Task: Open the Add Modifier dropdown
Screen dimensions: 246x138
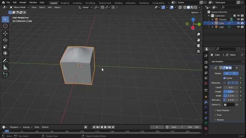Action: click(x=227, y=62)
